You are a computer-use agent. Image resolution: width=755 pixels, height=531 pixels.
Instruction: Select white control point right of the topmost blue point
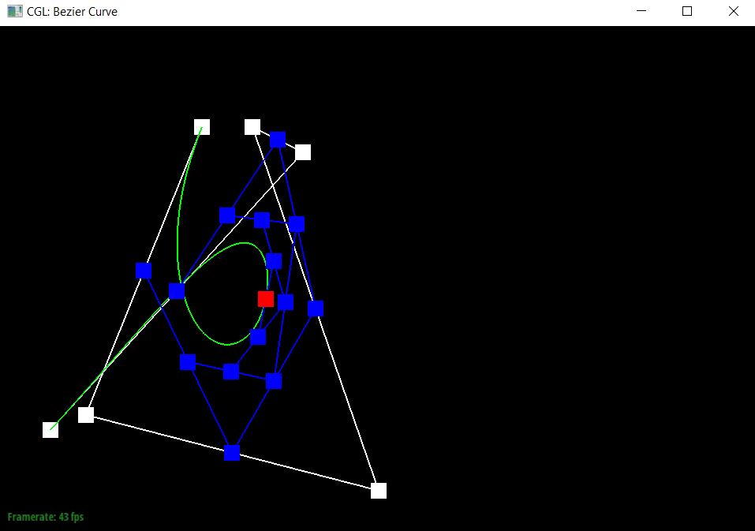coord(303,152)
